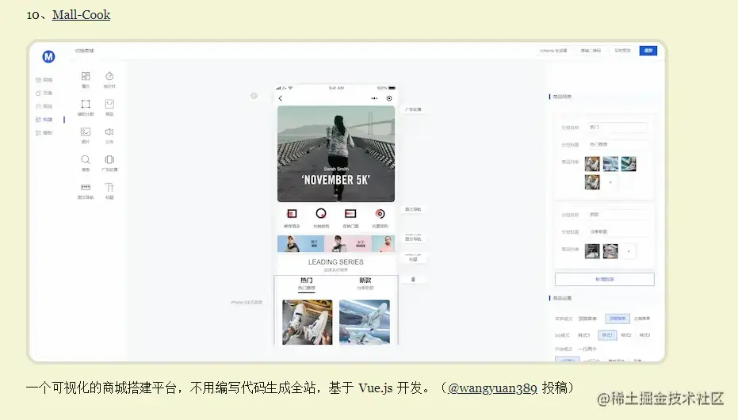This screenshot has height=420, width=738.
Task: Choose the 样式2 tab style
Action: 626,335
